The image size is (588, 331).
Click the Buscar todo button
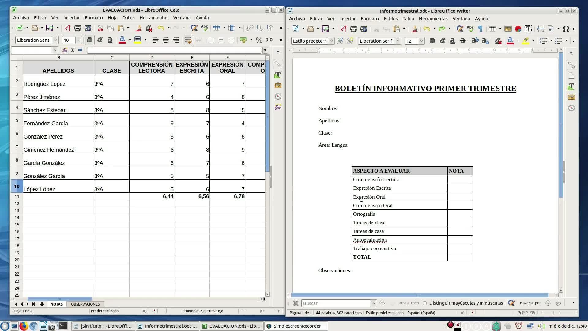(x=409, y=303)
